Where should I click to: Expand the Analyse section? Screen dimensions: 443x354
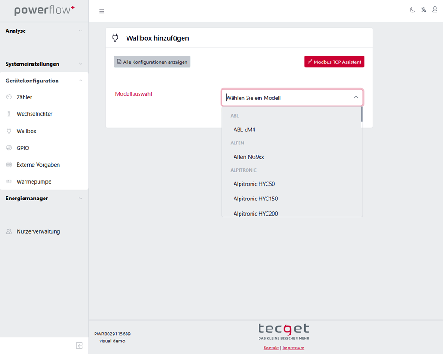click(x=44, y=31)
